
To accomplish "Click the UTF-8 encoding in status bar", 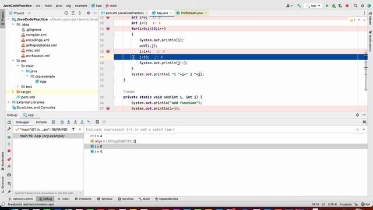I will pos(332,204).
